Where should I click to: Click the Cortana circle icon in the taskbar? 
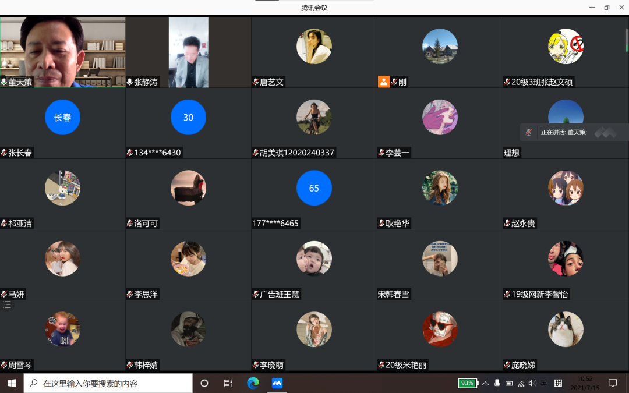(204, 383)
